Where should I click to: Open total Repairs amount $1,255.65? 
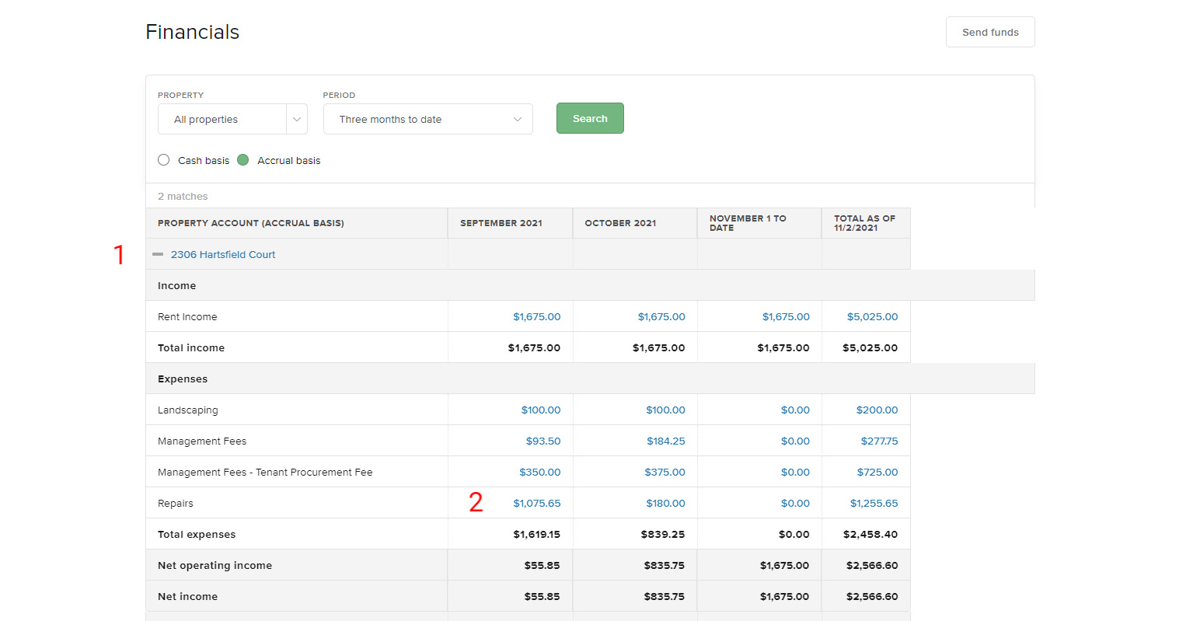(877, 503)
